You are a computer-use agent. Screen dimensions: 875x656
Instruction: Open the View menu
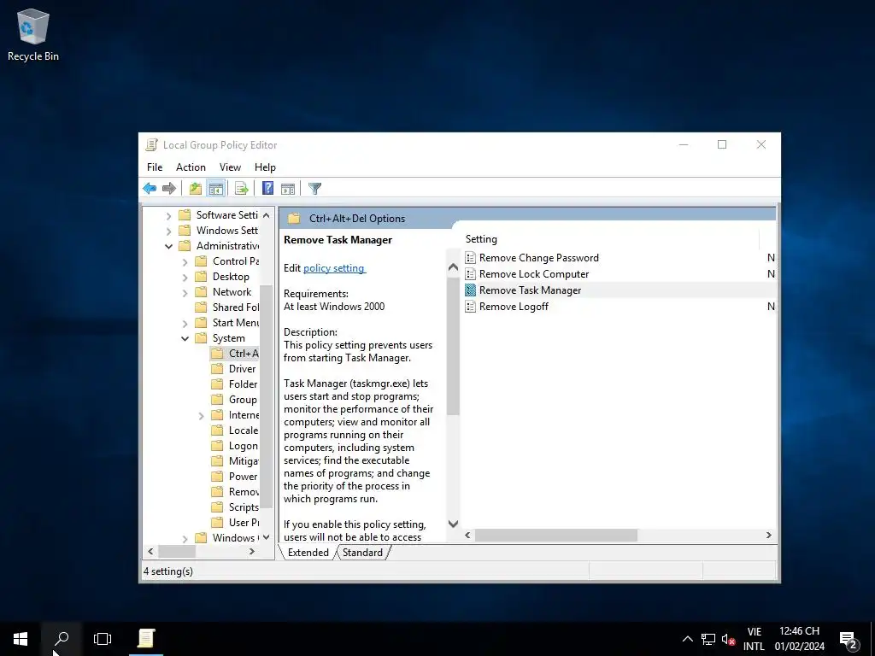pyautogui.click(x=230, y=167)
